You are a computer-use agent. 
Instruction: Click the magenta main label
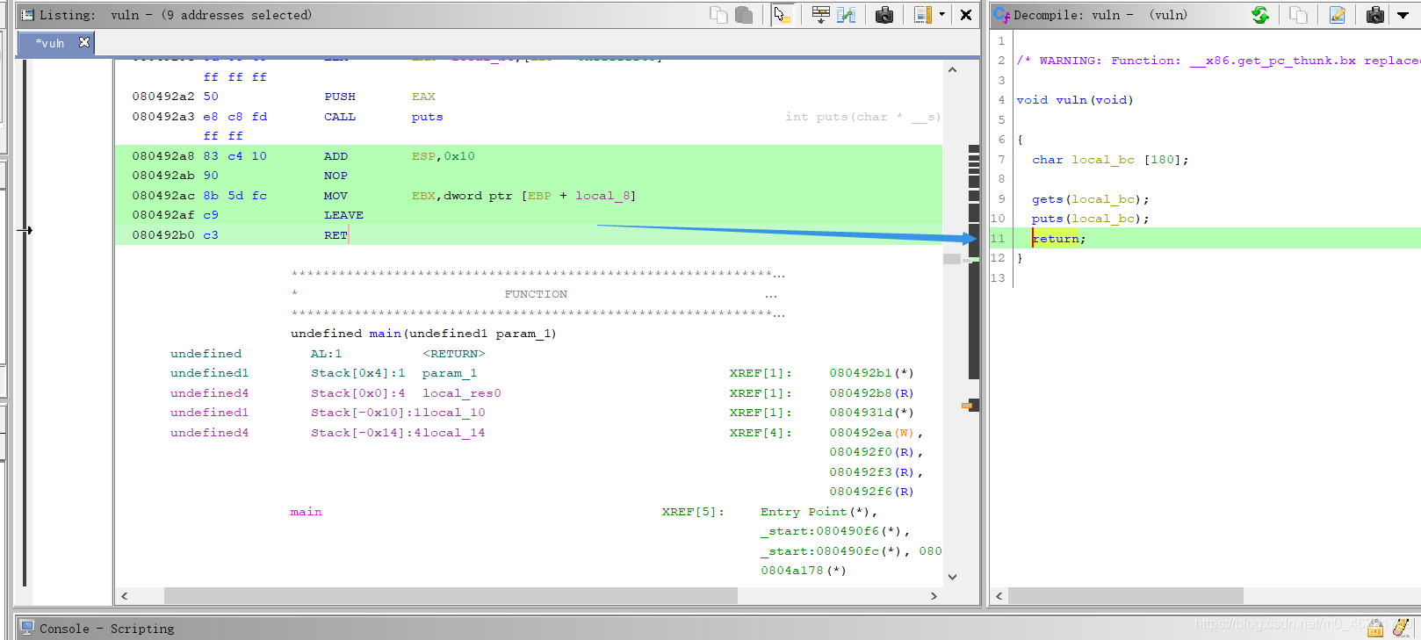306,512
